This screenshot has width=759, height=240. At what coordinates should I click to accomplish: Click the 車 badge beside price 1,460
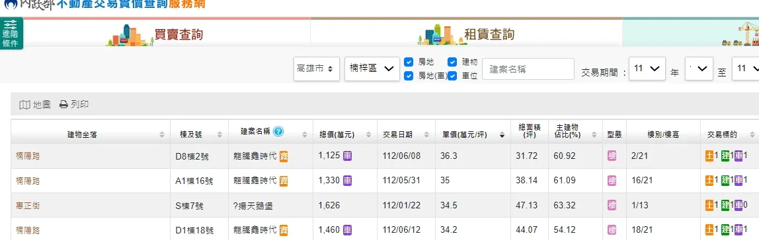pyautogui.click(x=348, y=229)
